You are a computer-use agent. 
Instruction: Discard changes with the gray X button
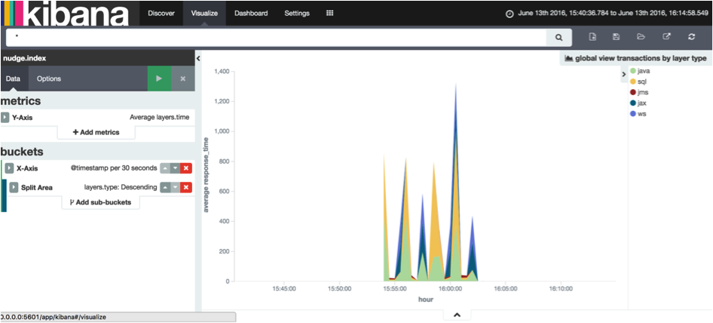point(183,78)
